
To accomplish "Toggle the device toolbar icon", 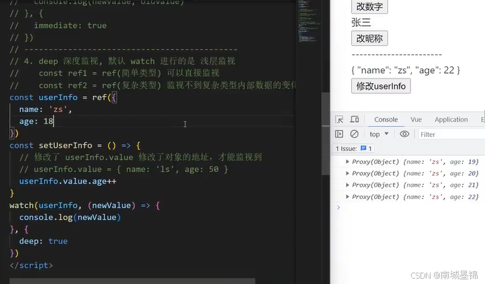I will click(x=355, y=119).
